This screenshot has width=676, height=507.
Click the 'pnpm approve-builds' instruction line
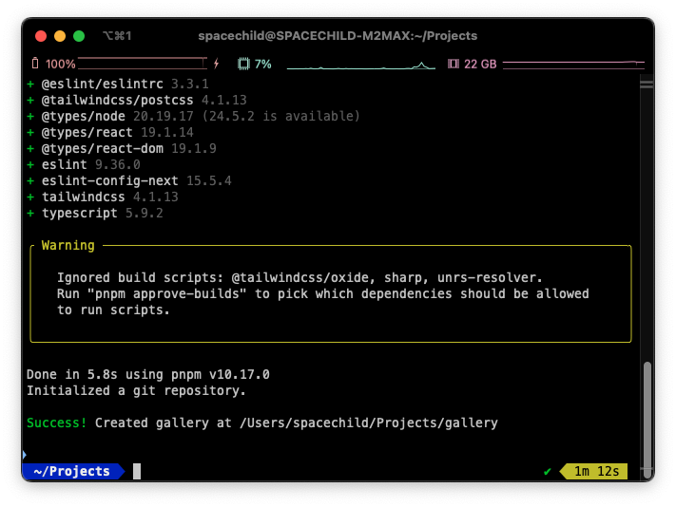323,294
